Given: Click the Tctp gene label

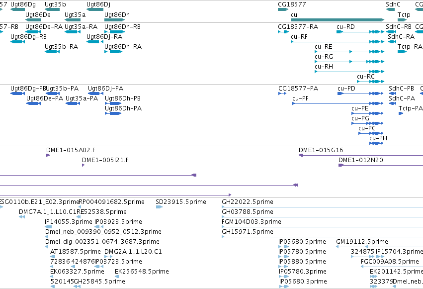Looking at the screenshot, I should point(404,15).
